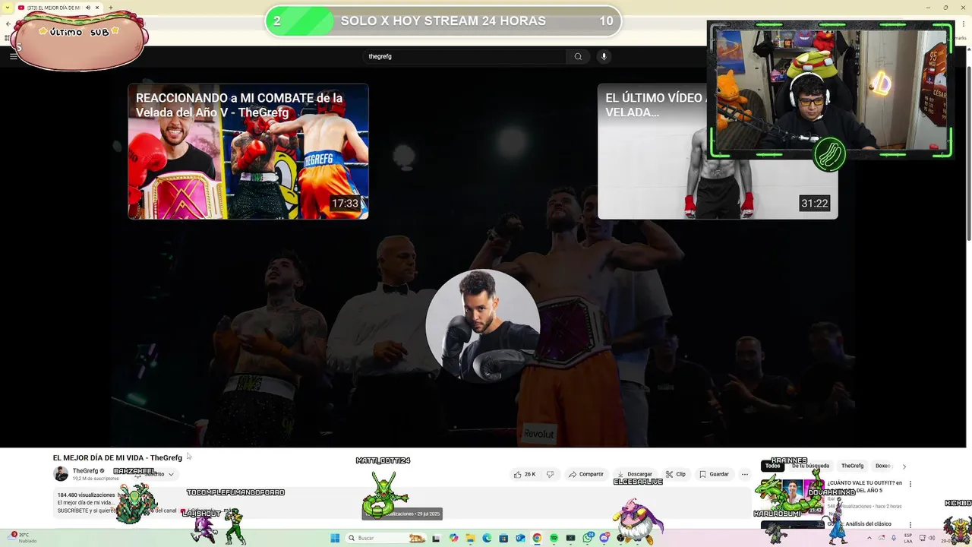Screen dimensions: 972x547
Task: Click TheGrefg circular channel endscreen avatar
Action: (x=483, y=325)
